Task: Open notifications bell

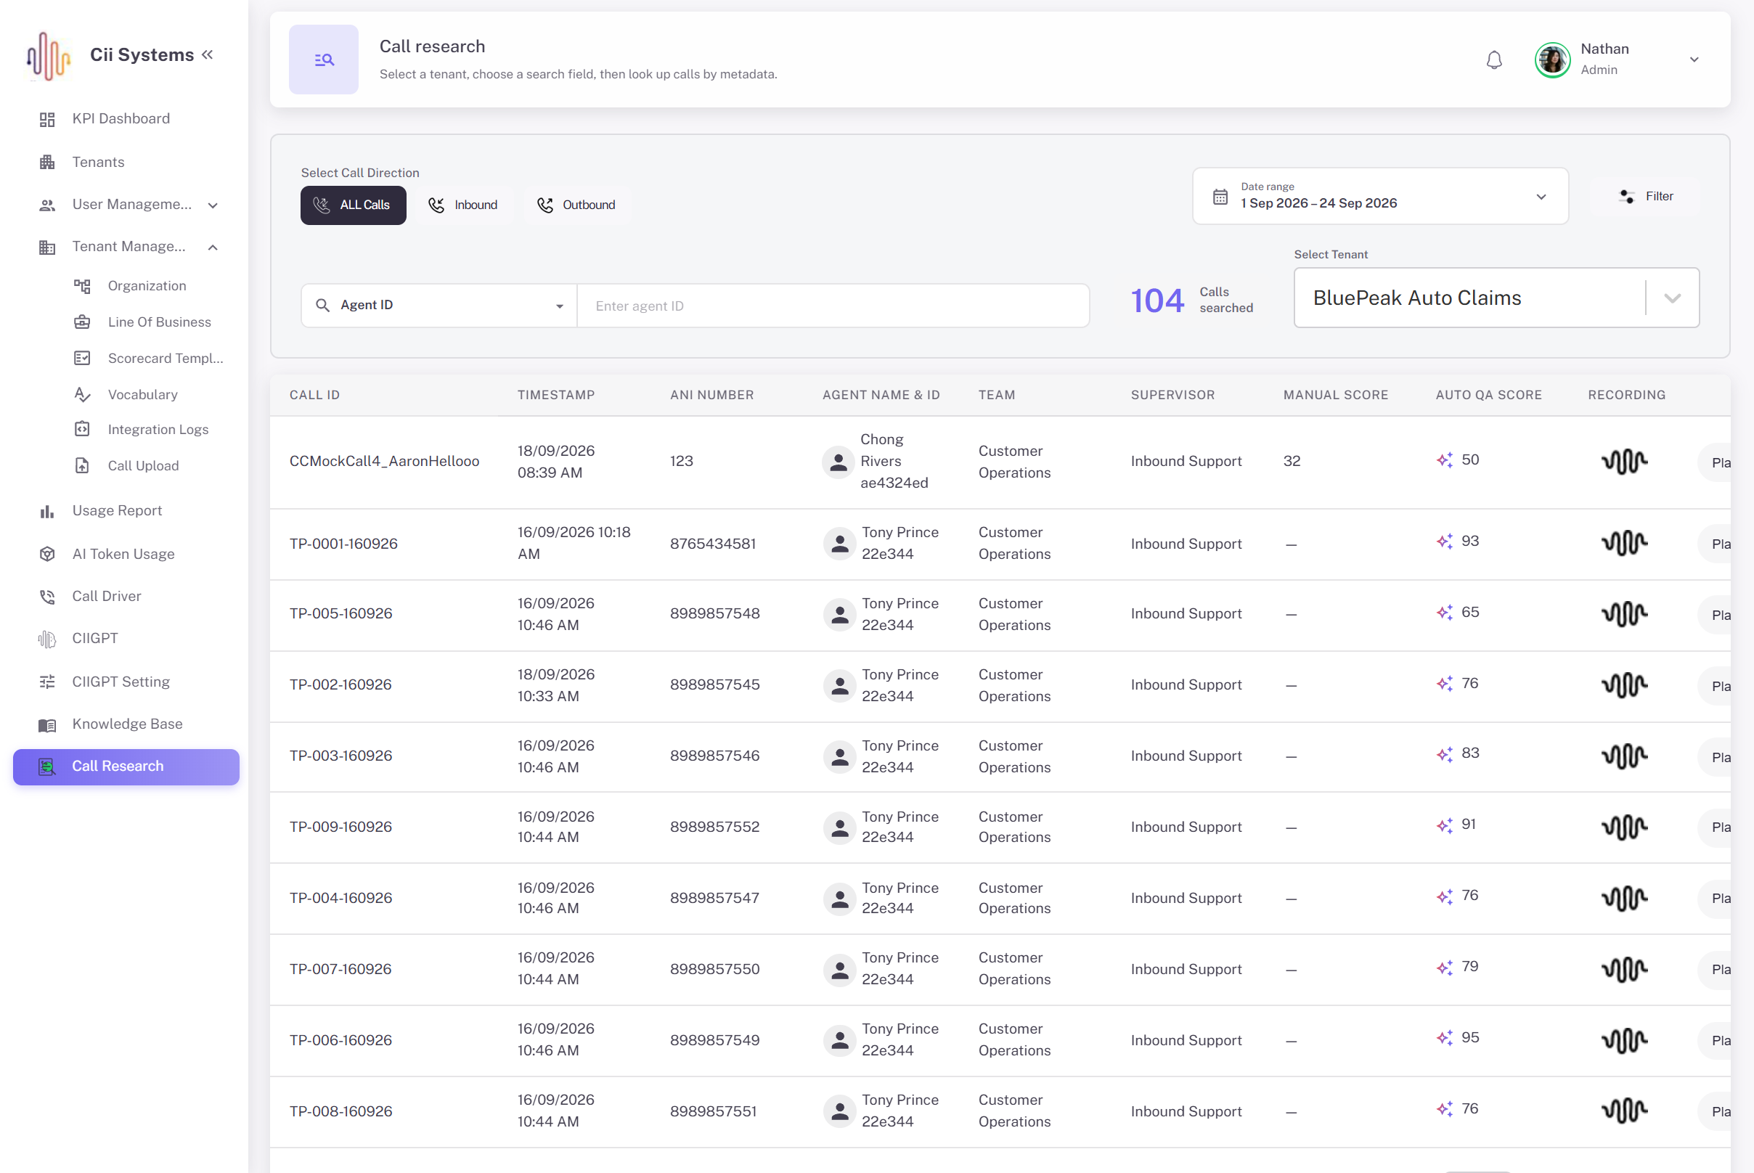Action: [1493, 60]
